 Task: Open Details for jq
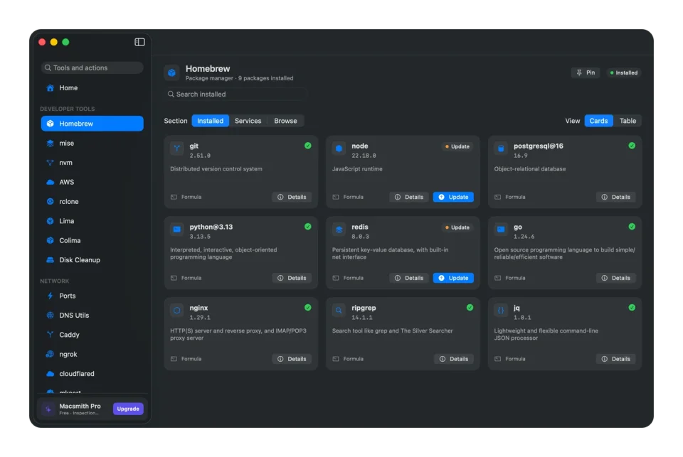coord(615,359)
